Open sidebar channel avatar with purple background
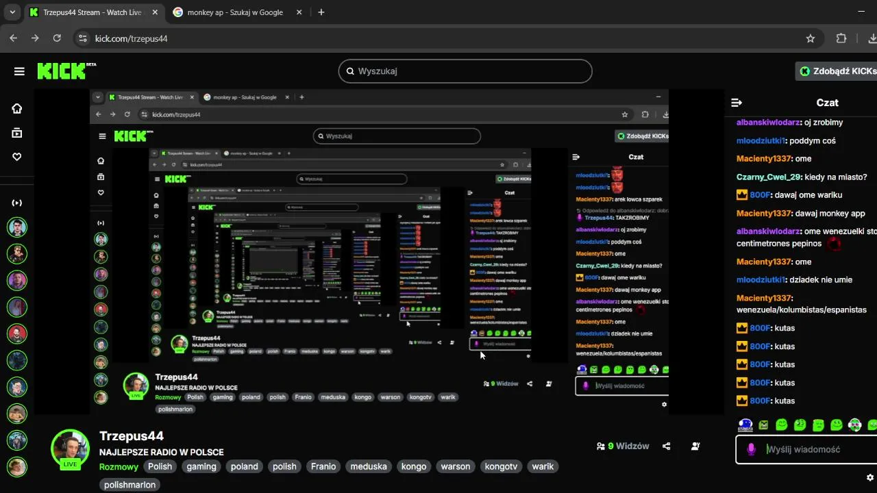The width and height of the screenshot is (877, 493). point(17,280)
